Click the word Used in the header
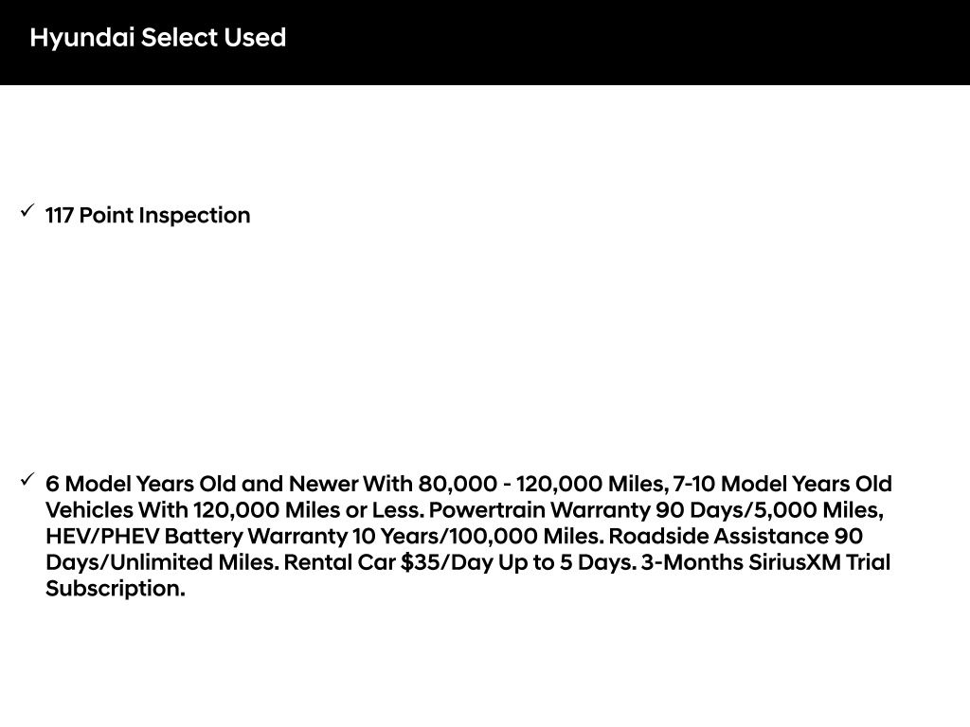970x727 pixels. [255, 38]
